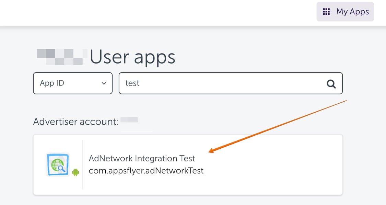Click the magnifying glass search icon

(330, 83)
